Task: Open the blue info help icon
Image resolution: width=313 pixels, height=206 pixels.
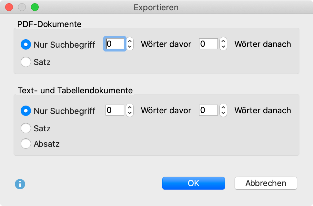Action: 20,184
